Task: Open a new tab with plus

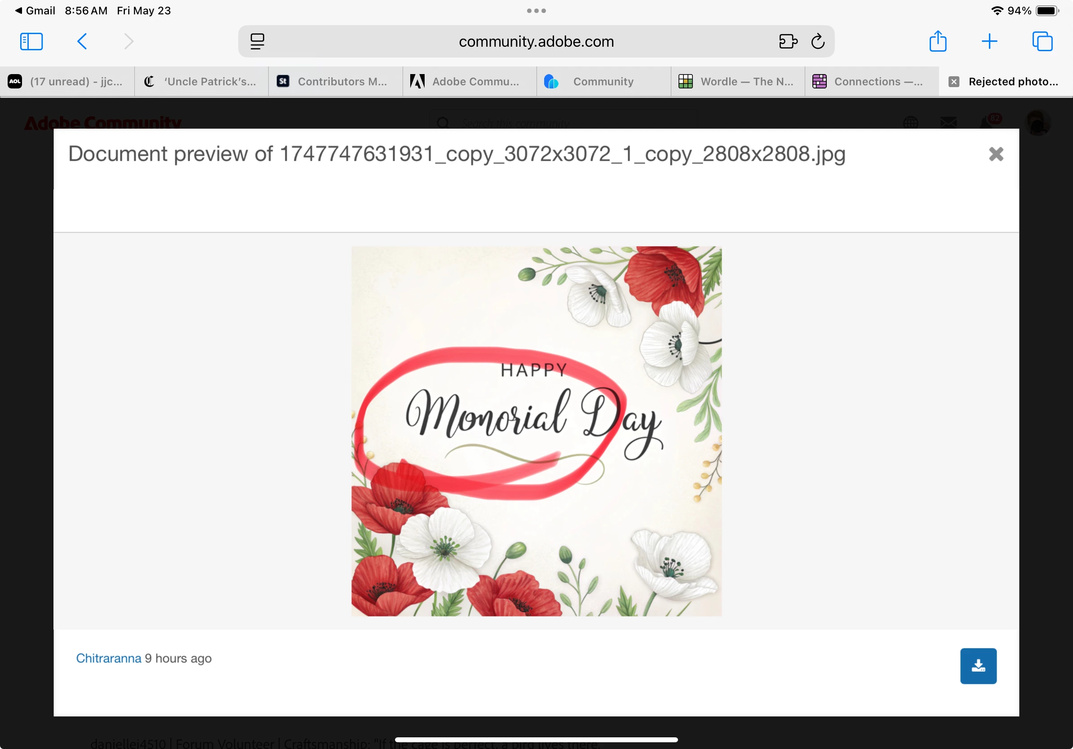Action: click(x=989, y=42)
